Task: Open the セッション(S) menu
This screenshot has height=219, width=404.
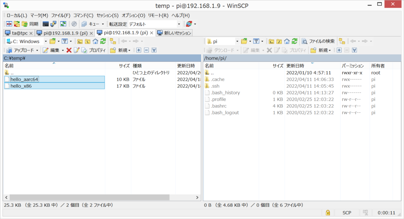Action: [x=107, y=15]
